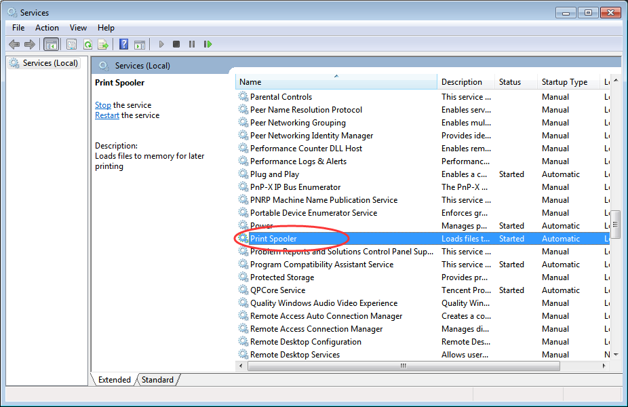Sort list by Startup Type column header
Image resolution: width=628 pixels, height=407 pixels.
pyautogui.click(x=564, y=82)
